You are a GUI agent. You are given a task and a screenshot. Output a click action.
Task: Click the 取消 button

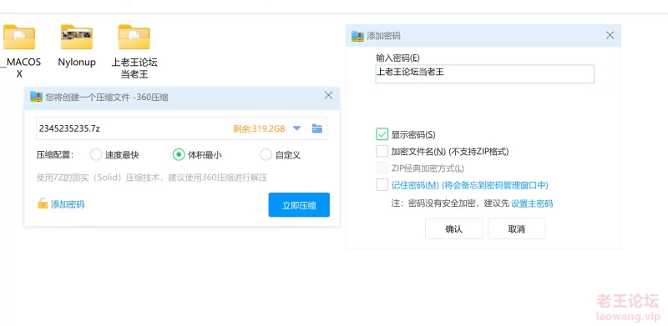[x=516, y=229]
